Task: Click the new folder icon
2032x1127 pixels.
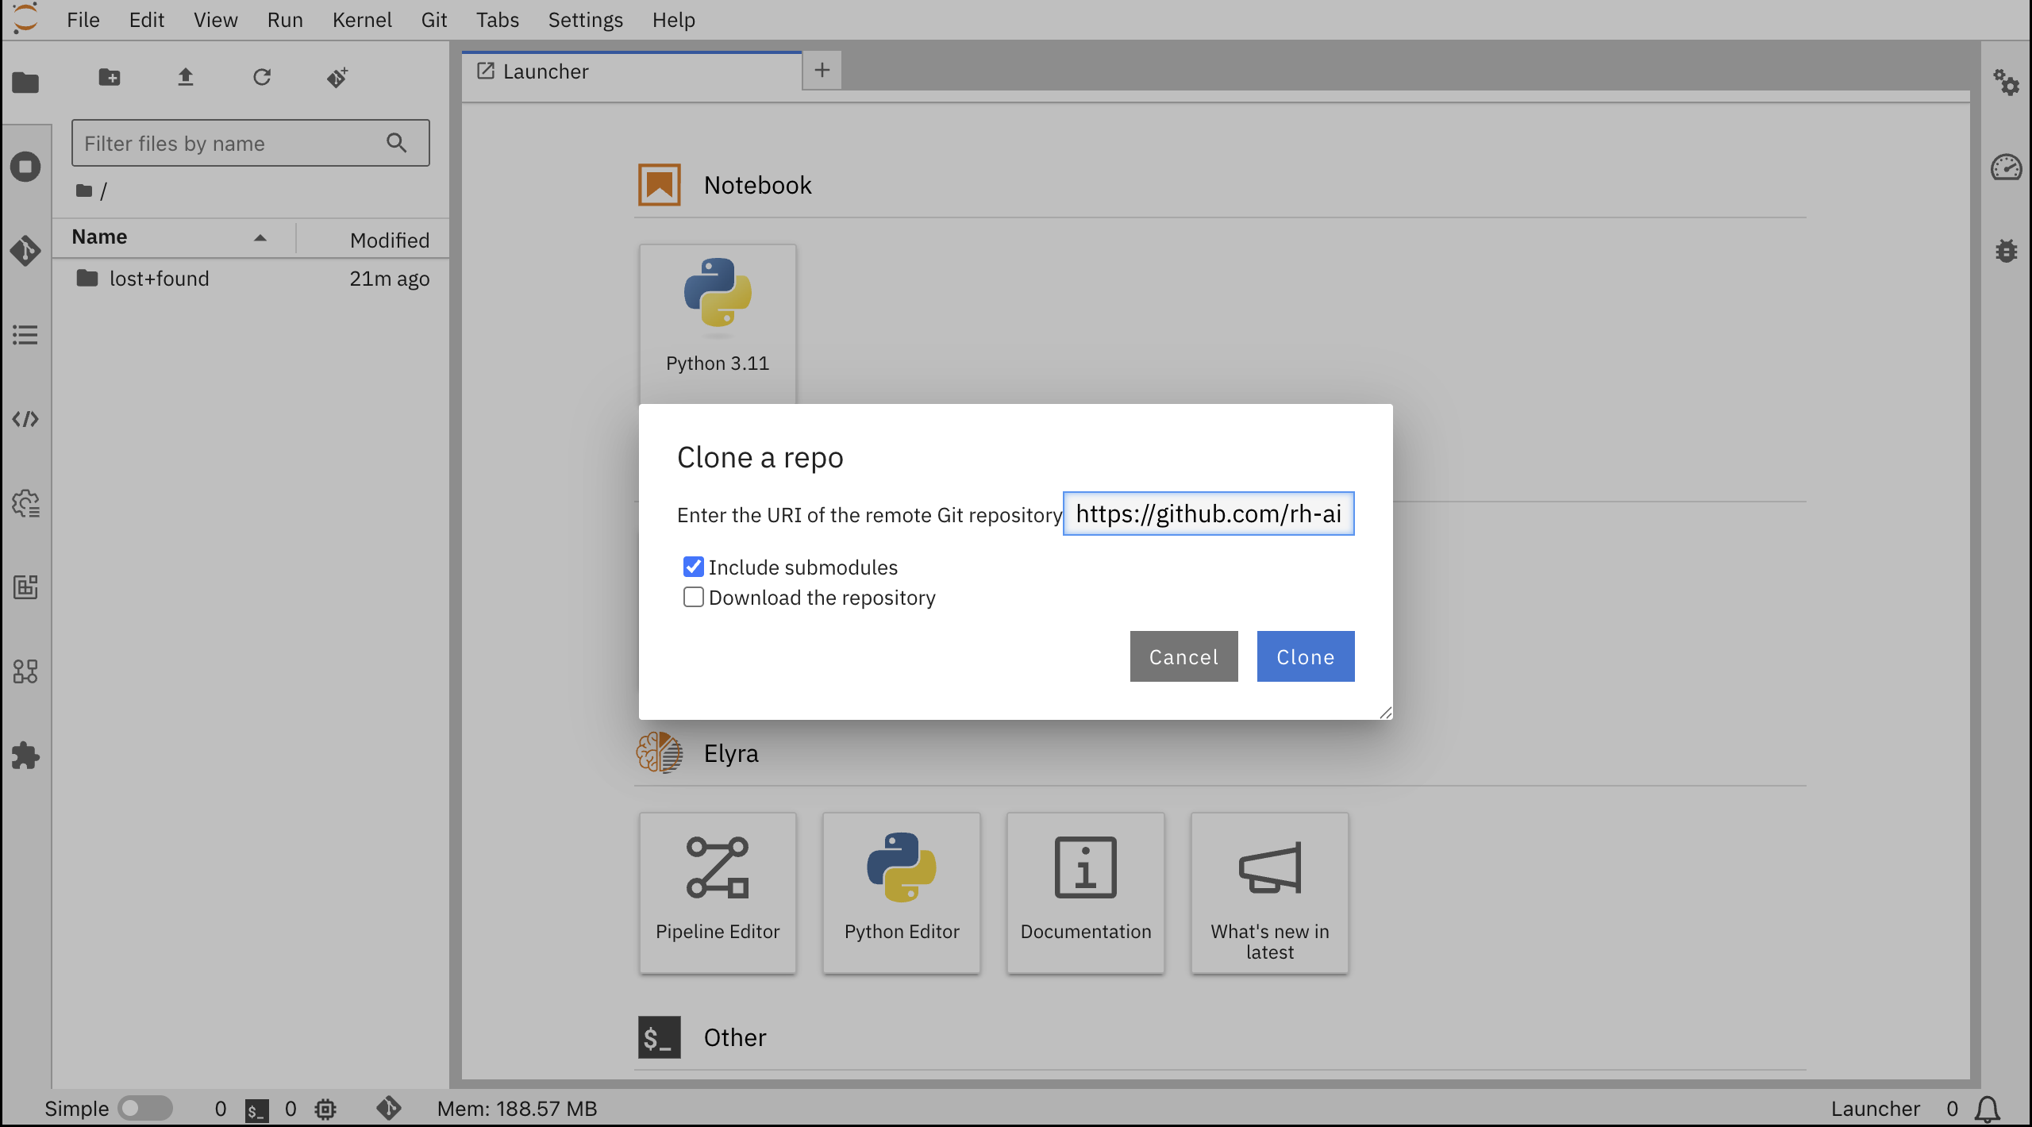Action: click(110, 78)
